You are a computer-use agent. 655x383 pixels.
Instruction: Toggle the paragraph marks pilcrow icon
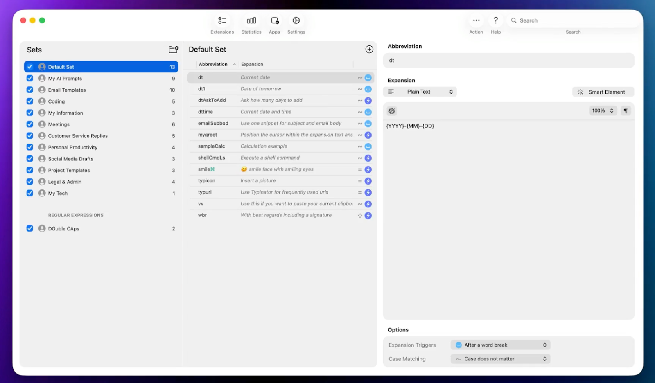pos(626,110)
